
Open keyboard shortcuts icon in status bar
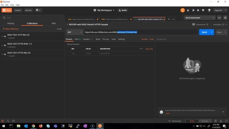click(221, 121)
